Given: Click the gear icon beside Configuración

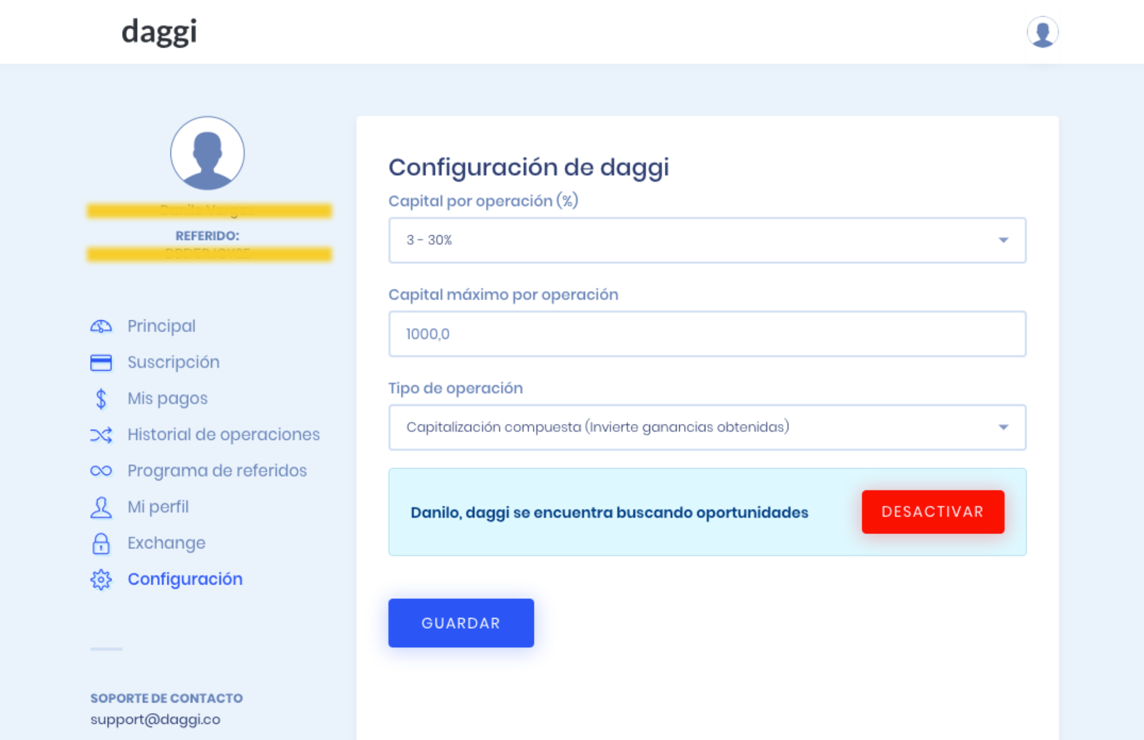Looking at the screenshot, I should click(101, 579).
